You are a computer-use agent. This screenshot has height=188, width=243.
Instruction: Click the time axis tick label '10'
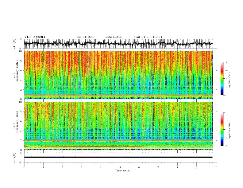[216, 167]
